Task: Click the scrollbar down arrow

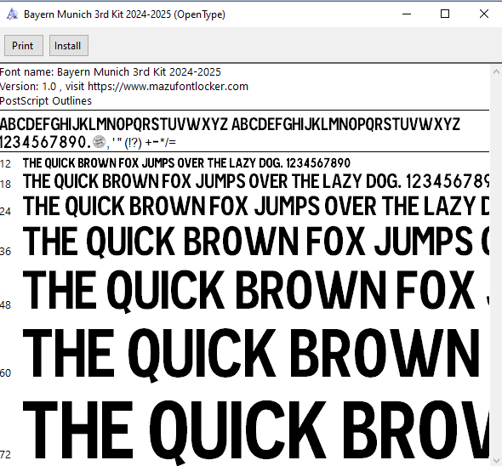Action: [x=496, y=461]
